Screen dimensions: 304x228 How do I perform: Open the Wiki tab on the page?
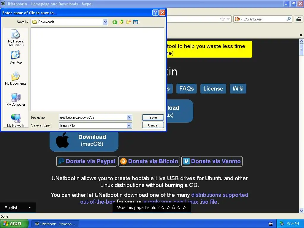[238, 88]
